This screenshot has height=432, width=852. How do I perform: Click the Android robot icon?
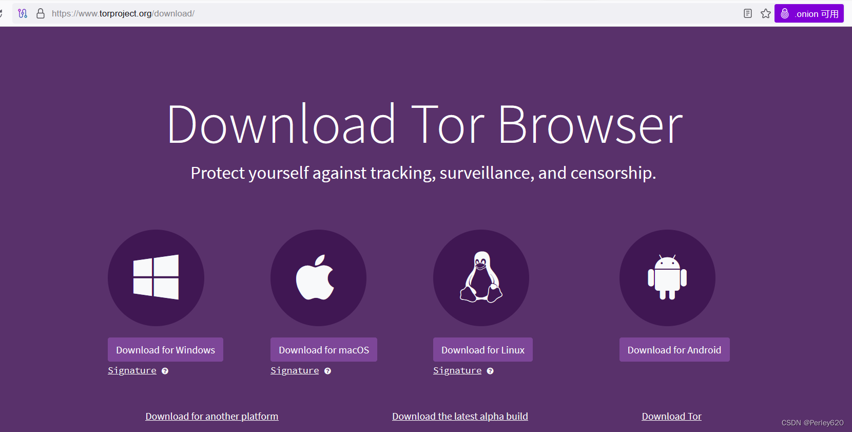tap(667, 277)
